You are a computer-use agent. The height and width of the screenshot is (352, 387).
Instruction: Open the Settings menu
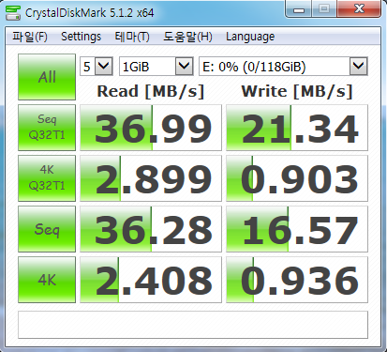click(81, 37)
